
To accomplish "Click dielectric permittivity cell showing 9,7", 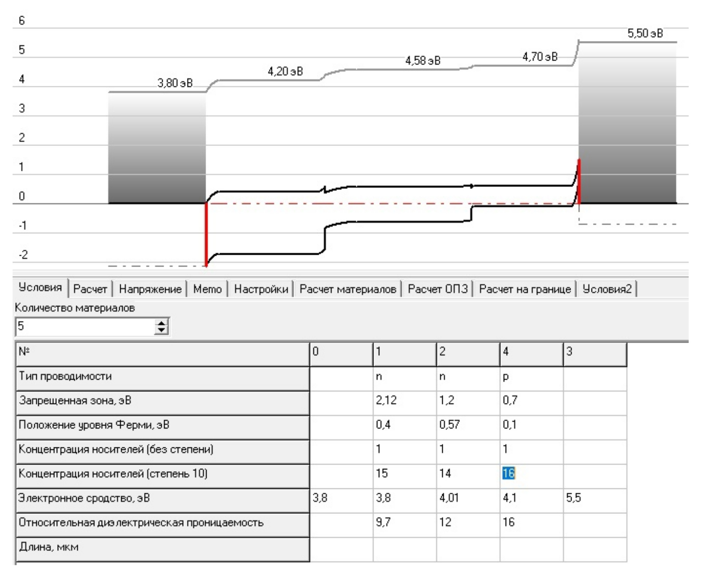I will pyautogui.click(x=404, y=522).
